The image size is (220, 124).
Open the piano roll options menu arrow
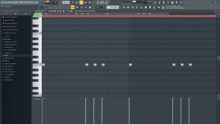(34, 11)
